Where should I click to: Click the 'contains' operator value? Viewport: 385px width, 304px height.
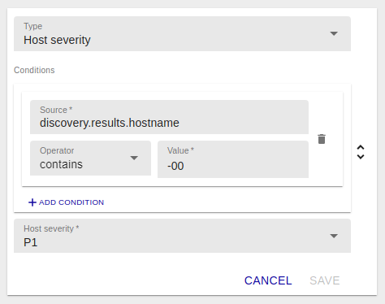tap(61, 164)
